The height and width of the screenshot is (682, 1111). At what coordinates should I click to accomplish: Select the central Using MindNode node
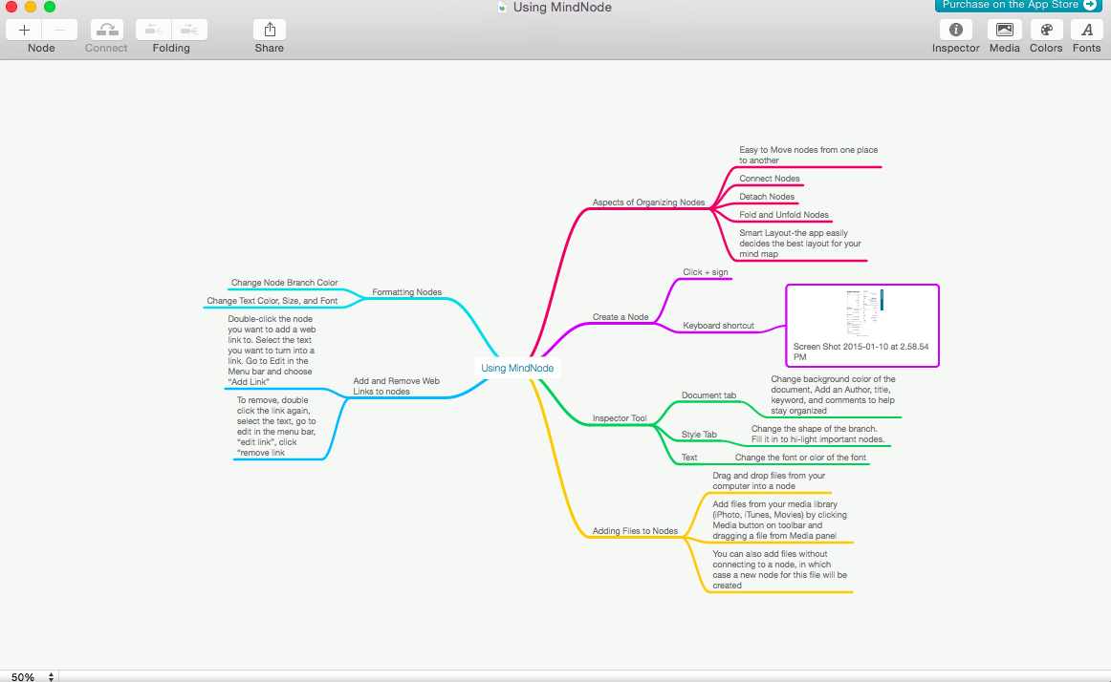517,368
